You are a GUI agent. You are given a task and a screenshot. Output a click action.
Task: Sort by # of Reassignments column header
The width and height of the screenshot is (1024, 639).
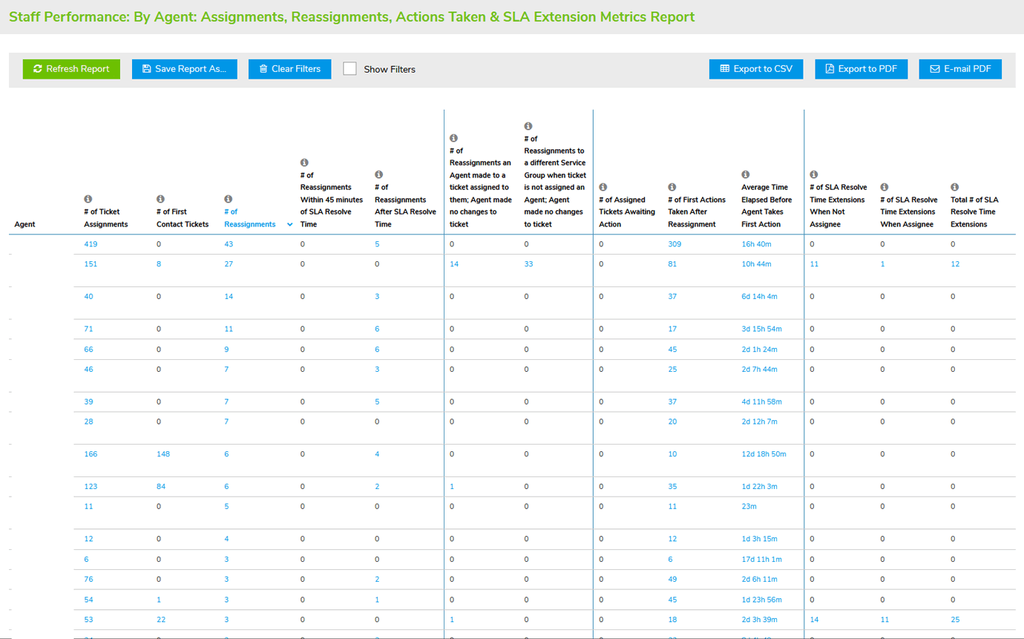tap(249, 218)
